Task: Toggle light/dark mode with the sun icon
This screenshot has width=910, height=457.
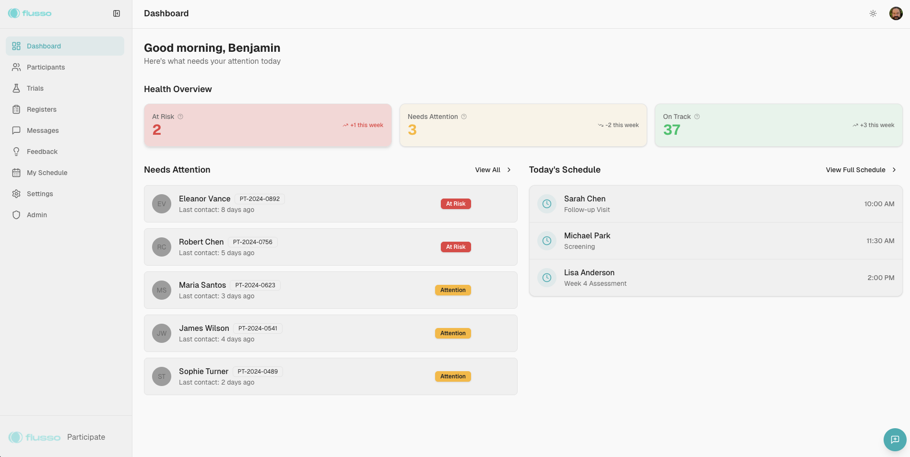Action: click(x=873, y=13)
